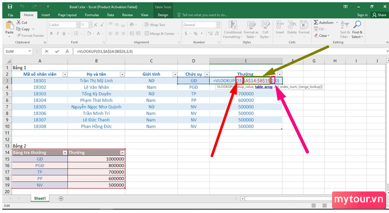
Task: Click the Insert cells icon
Action: coord(280,25)
